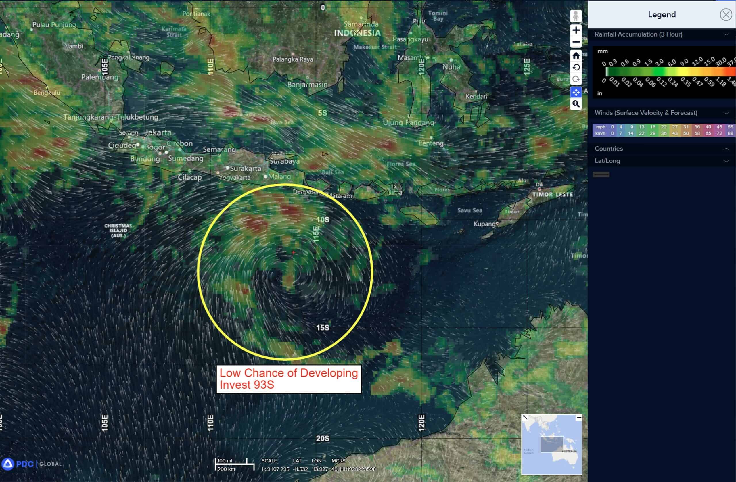Click the Invest 93S label box
Screen dimensions: 736x482
289,379
